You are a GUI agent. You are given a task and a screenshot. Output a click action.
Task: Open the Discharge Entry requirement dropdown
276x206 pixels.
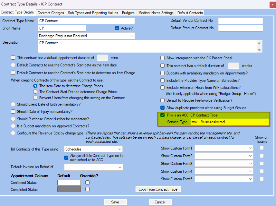86,36
